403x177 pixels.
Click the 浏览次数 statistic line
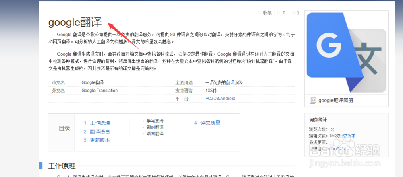click(x=322, y=129)
